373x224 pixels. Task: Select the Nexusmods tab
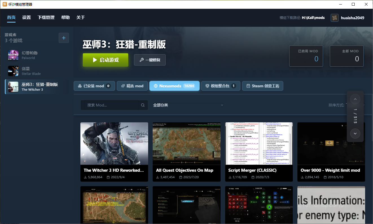click(x=174, y=86)
